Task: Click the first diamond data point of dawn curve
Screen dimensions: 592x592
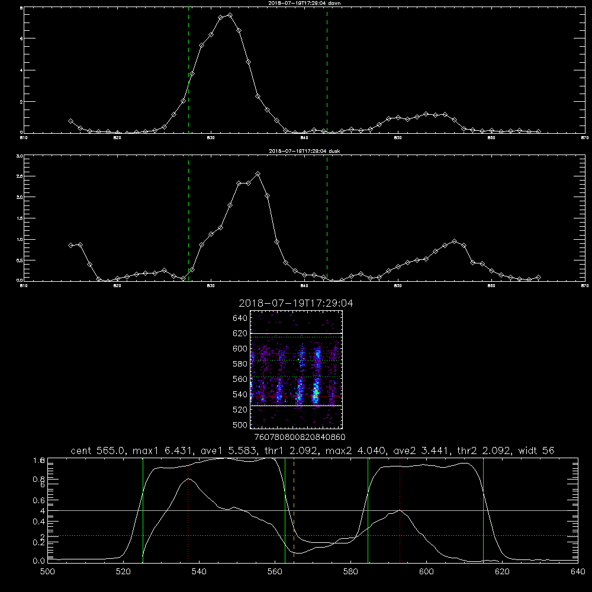Action: [70, 121]
